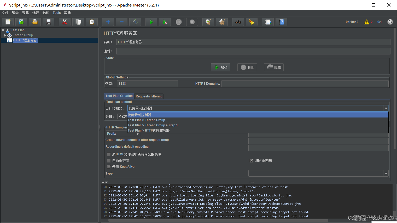This screenshot has height=223, width=397.
Task: Click the 启动 start proxy button
Action: (x=221, y=67)
